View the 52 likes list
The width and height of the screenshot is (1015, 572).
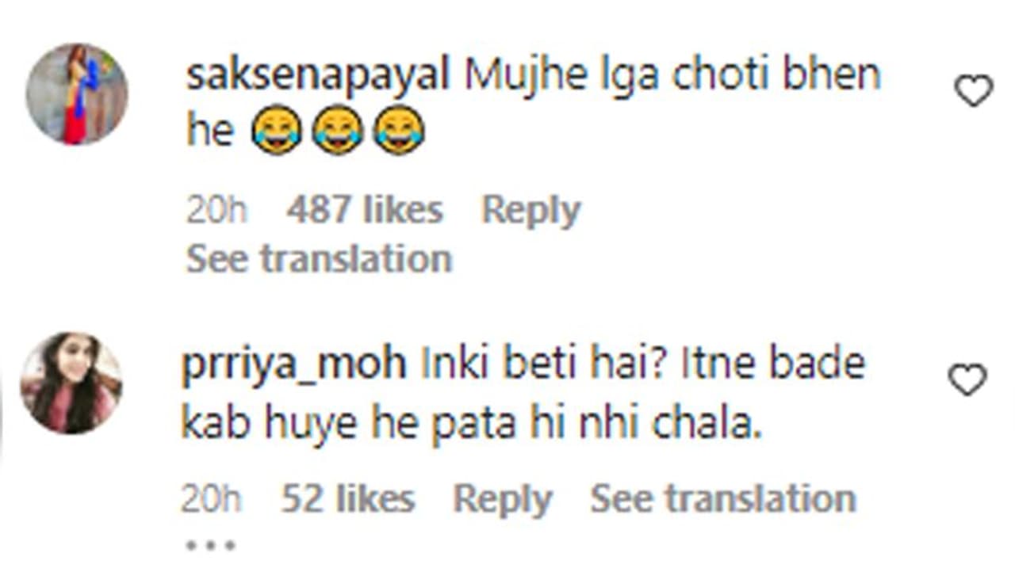point(347,499)
